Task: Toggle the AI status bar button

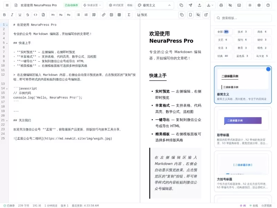Action: 243,206
